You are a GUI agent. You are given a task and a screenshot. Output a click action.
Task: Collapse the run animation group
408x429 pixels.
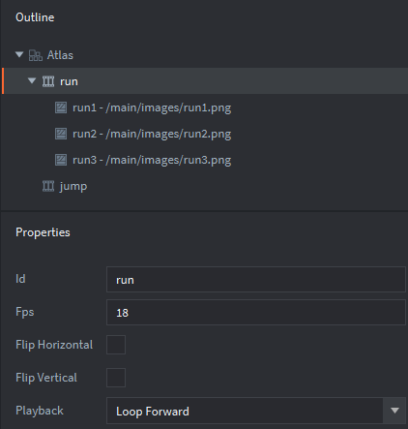[32, 80]
